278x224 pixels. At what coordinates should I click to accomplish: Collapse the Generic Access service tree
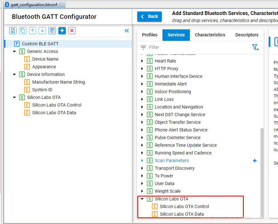15,51
